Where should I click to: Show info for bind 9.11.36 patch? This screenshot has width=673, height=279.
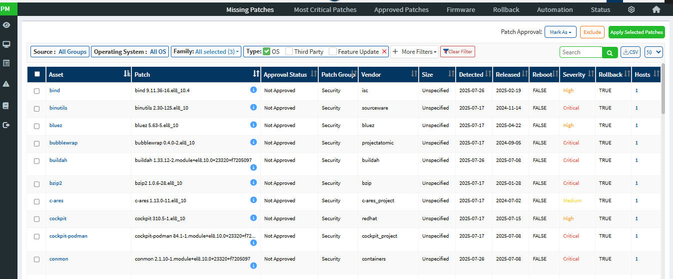[253, 90]
